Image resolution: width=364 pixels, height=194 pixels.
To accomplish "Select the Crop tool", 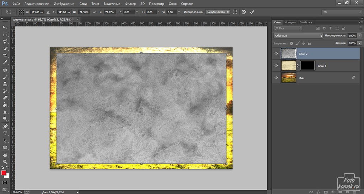I will (x=5, y=55).
